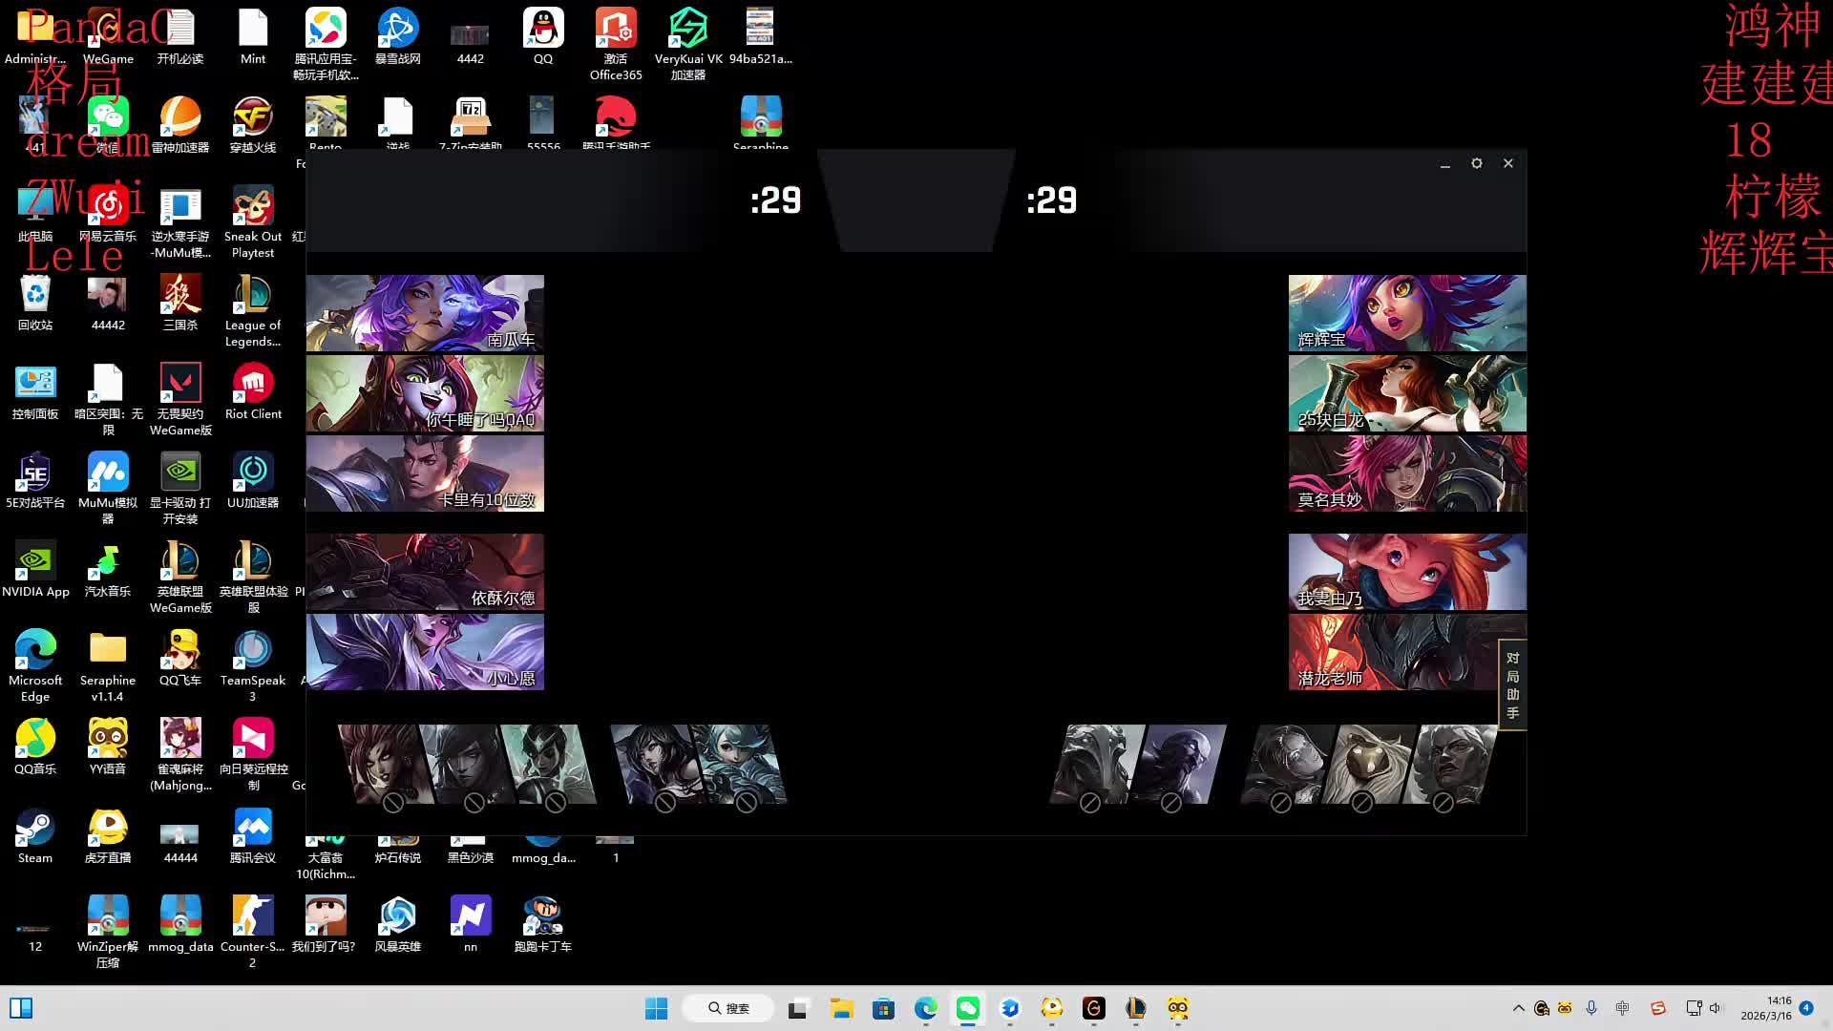Image resolution: width=1833 pixels, height=1031 pixels.
Task: Click the 对局助手 side tab
Action: 1512,684
